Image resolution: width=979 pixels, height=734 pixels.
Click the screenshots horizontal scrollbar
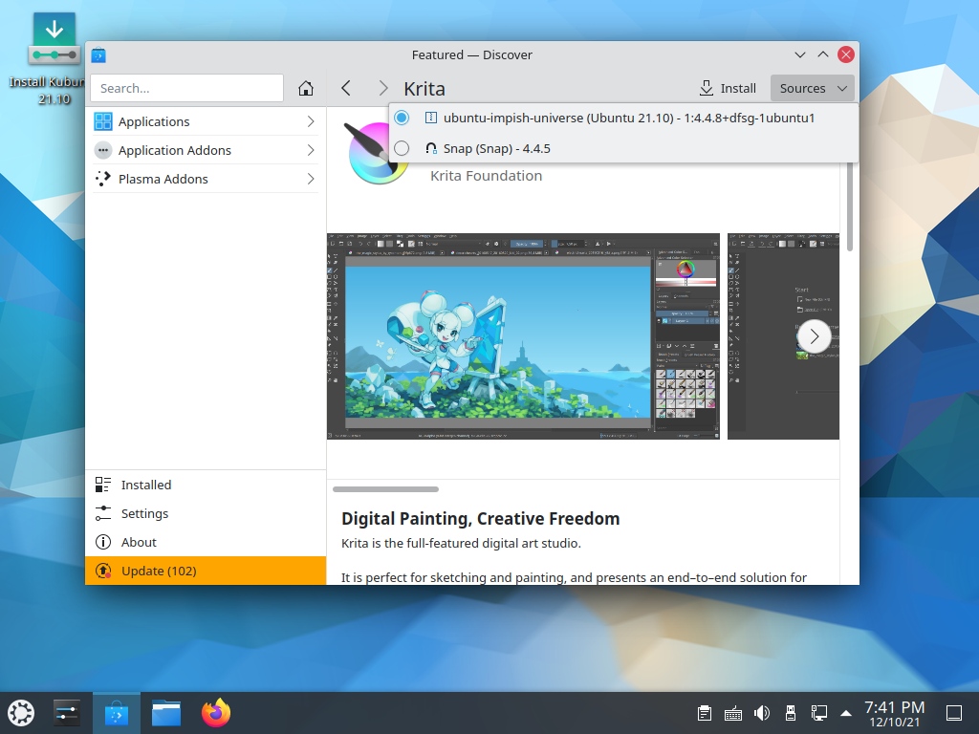point(385,489)
